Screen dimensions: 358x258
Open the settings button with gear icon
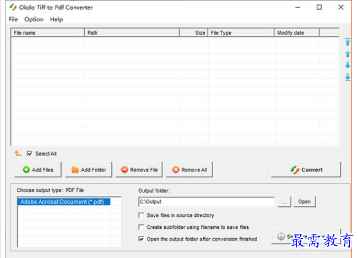pos(306,237)
